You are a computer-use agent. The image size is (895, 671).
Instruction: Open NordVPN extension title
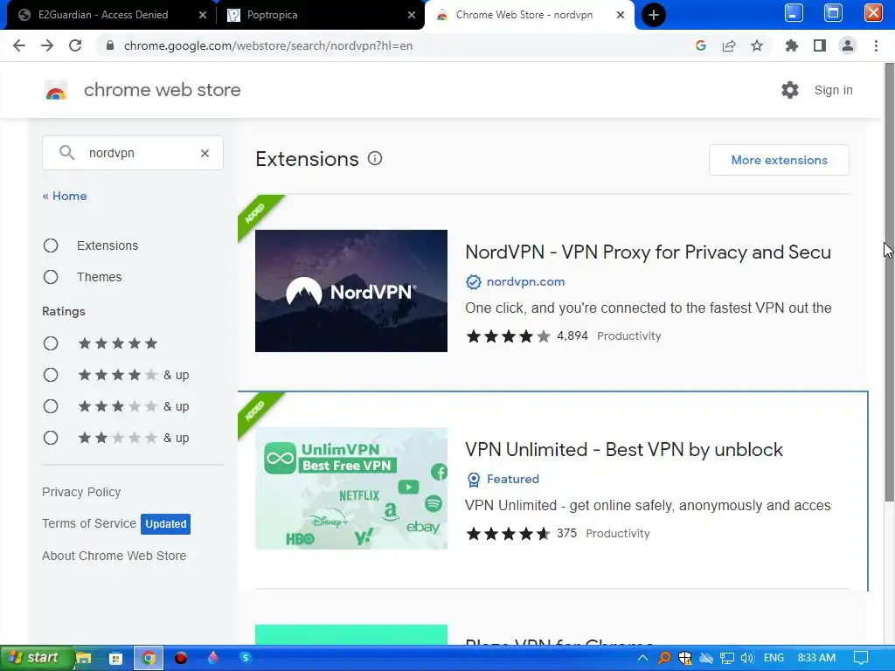(x=648, y=252)
